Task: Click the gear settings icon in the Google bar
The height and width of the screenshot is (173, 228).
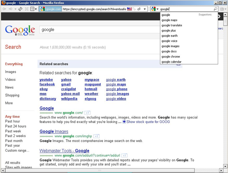Action: pos(219,16)
